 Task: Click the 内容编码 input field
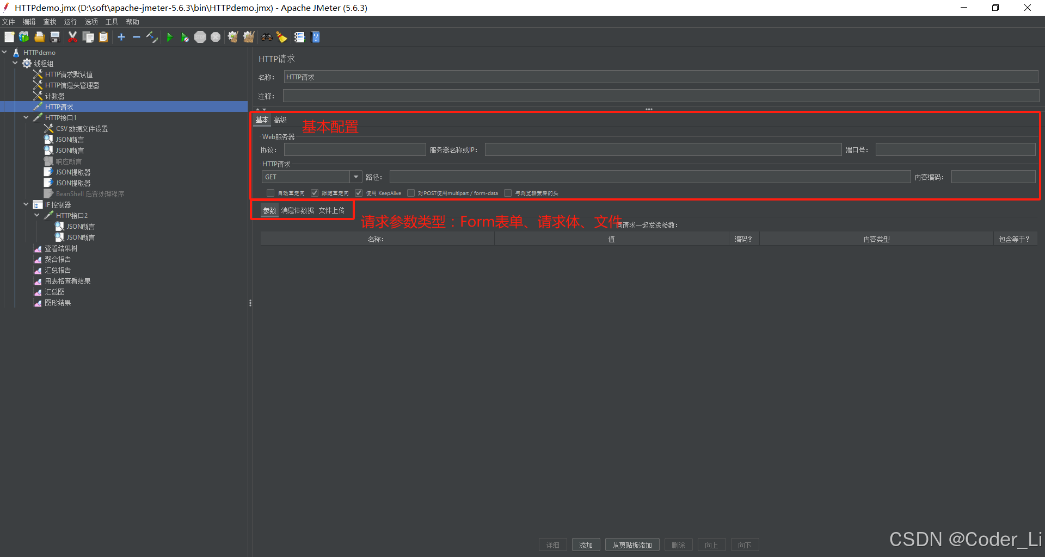click(x=993, y=177)
